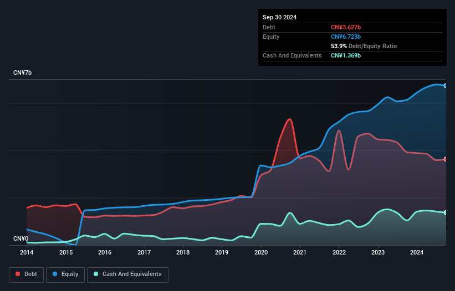Click the 53.9% Debt/Equity Ratio text

(x=364, y=46)
